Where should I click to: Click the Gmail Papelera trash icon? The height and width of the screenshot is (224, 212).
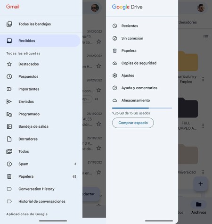coord(9,176)
